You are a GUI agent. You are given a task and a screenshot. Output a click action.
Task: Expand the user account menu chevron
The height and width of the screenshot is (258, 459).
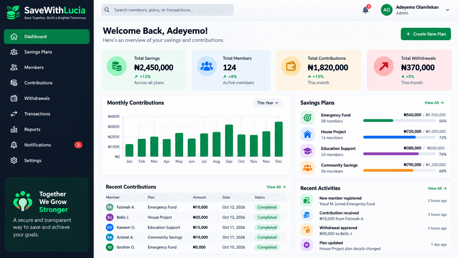(447, 10)
